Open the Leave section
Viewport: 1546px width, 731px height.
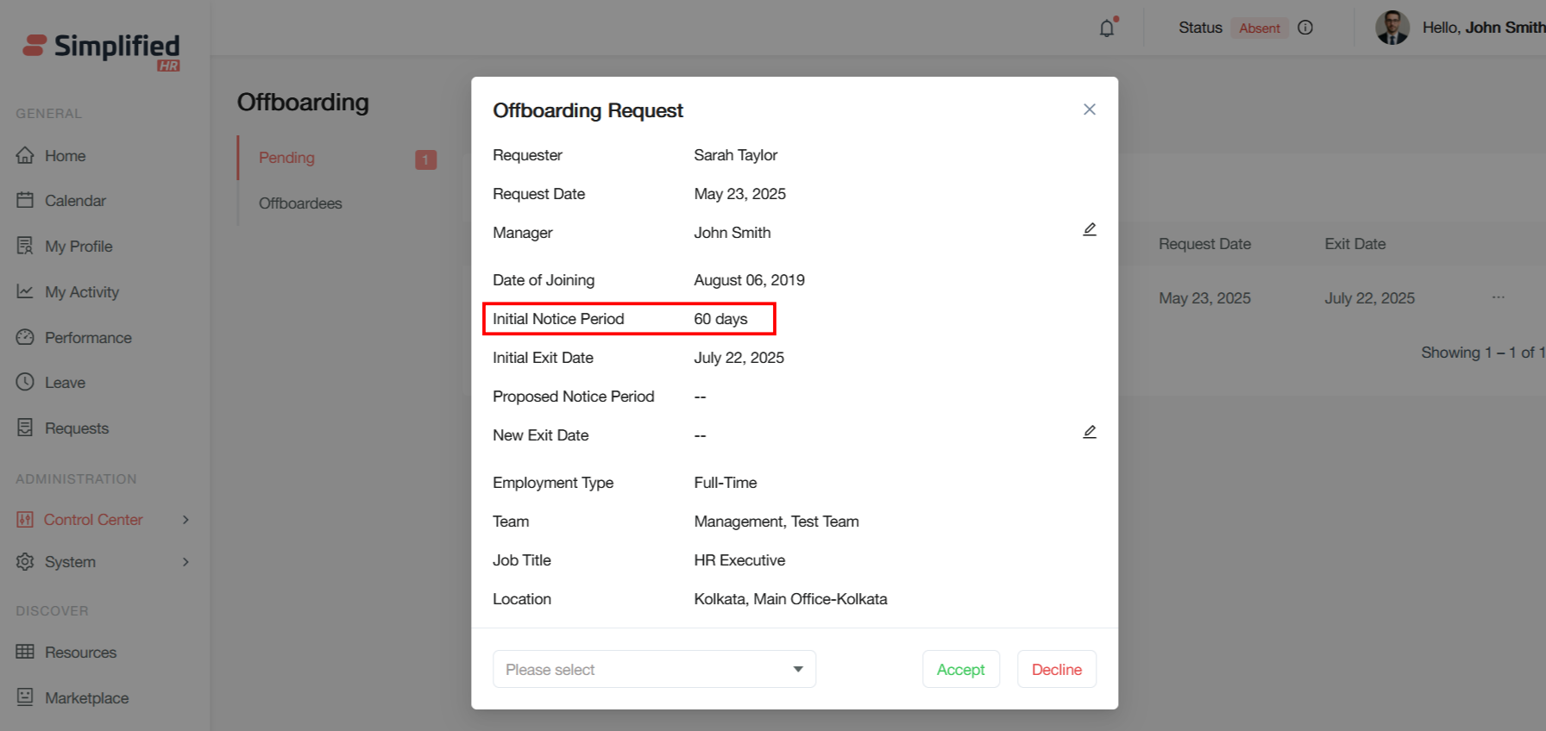coord(65,383)
